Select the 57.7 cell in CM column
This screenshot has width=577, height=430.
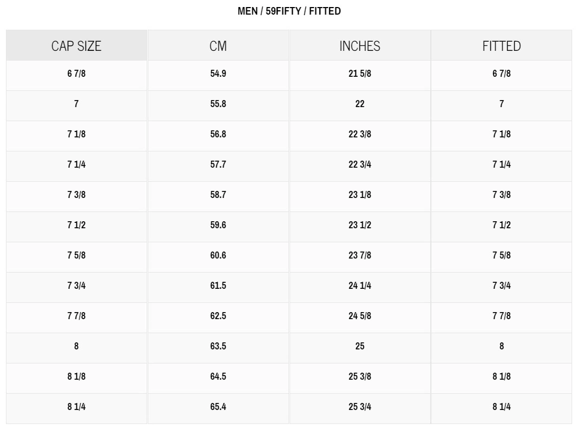[218, 164]
